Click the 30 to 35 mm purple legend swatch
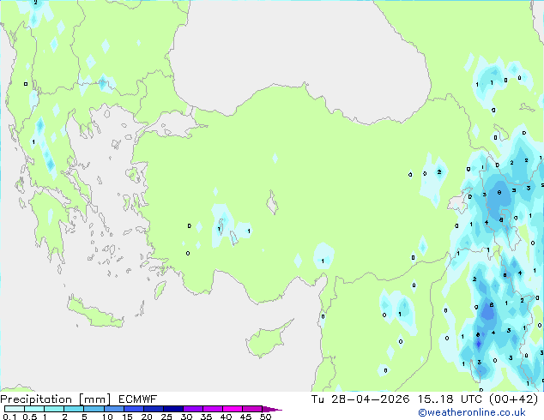 coord(193,409)
